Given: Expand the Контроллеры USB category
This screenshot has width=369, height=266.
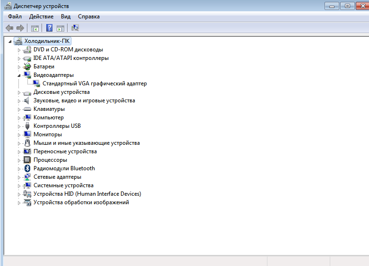Looking at the screenshot, I should [19, 126].
